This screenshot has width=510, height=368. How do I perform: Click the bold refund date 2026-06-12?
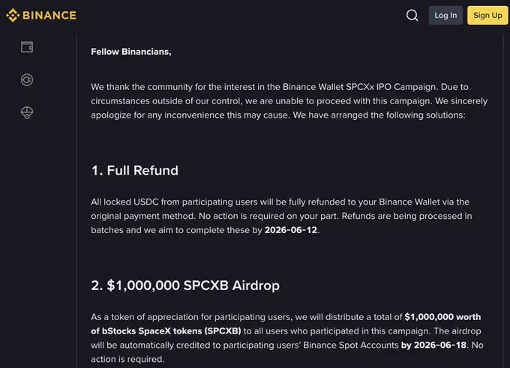tap(291, 230)
